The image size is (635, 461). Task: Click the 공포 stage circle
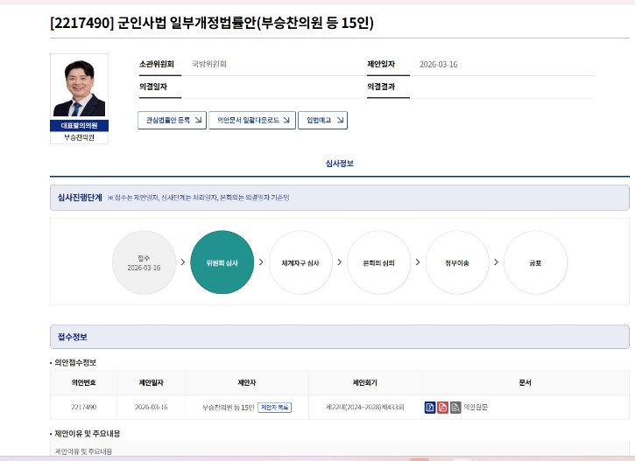click(535, 262)
